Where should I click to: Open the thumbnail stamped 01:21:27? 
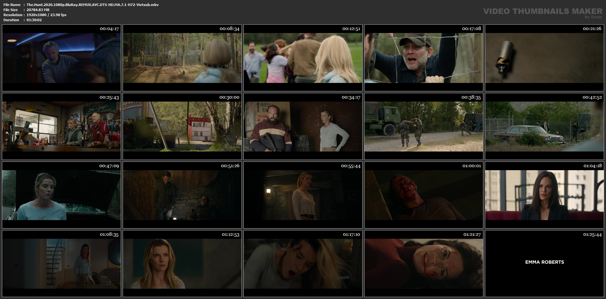coord(424,264)
